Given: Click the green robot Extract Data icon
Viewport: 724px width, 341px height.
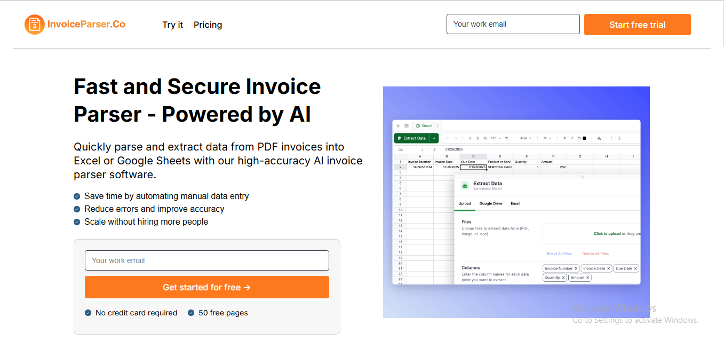Looking at the screenshot, I should [465, 185].
